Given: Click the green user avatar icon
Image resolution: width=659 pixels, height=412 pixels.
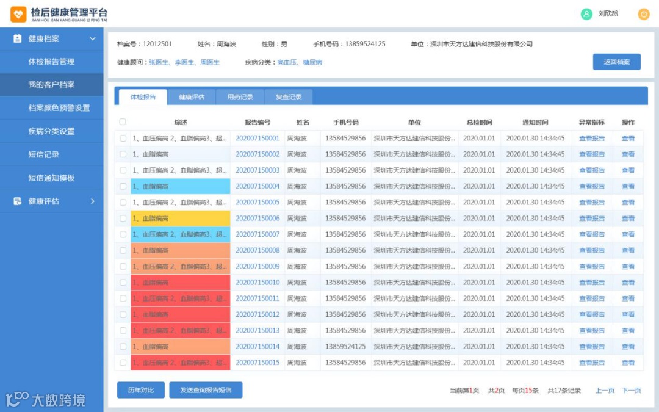Looking at the screenshot, I should [x=586, y=14].
